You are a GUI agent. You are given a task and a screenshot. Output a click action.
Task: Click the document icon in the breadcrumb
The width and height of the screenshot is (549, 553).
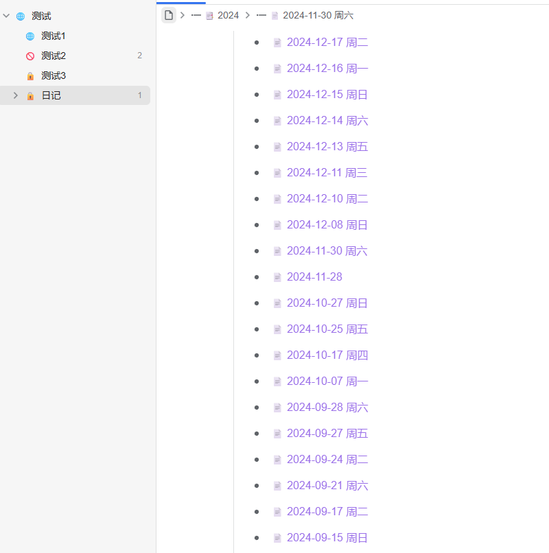coord(169,15)
